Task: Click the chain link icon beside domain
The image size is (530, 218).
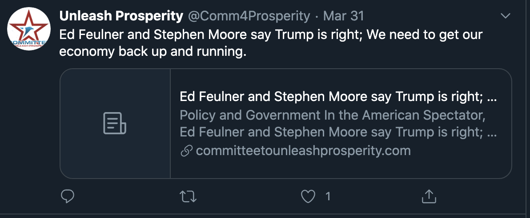Action: (x=187, y=151)
